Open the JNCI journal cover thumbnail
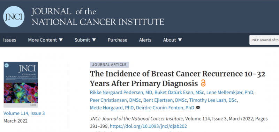 [21, 85]
